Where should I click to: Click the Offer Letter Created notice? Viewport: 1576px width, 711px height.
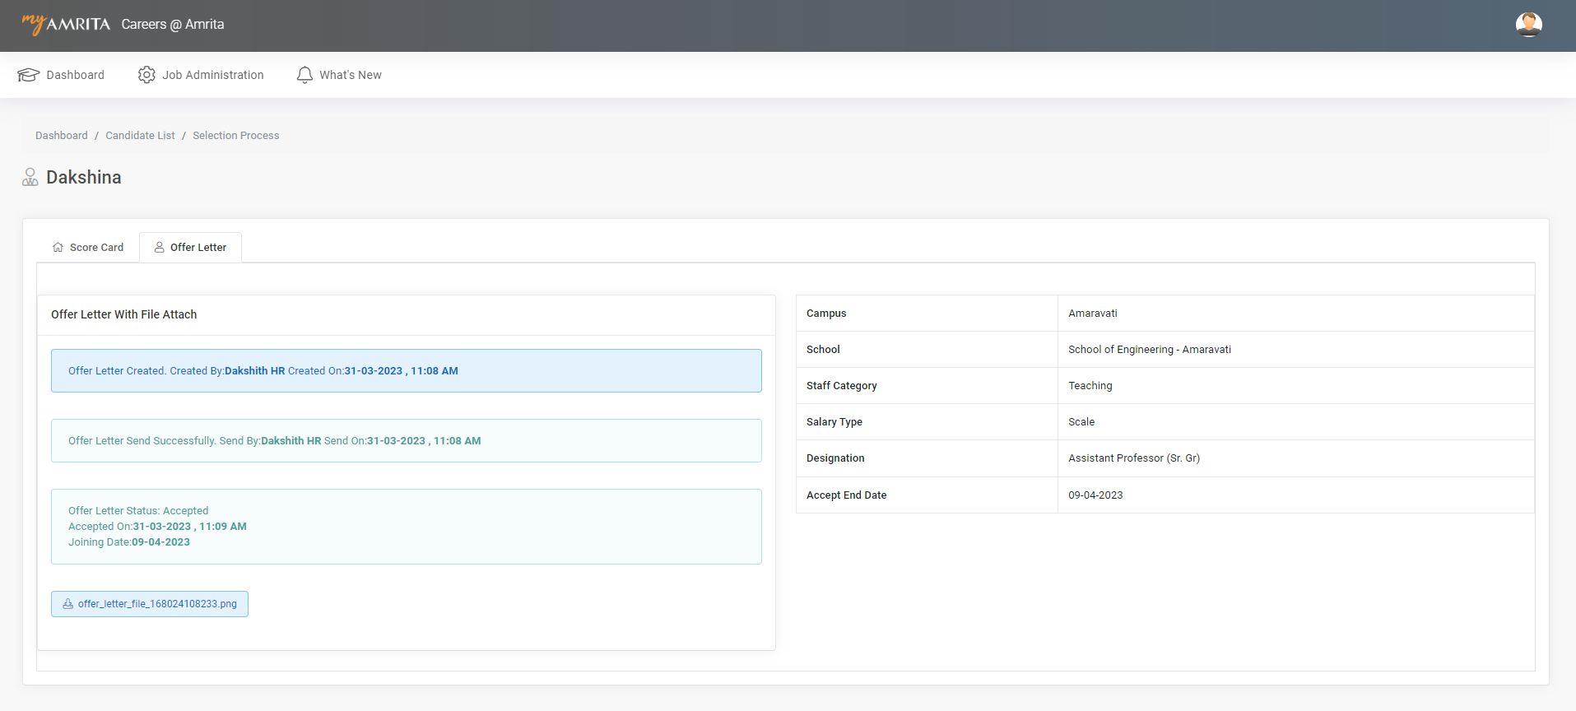point(406,371)
